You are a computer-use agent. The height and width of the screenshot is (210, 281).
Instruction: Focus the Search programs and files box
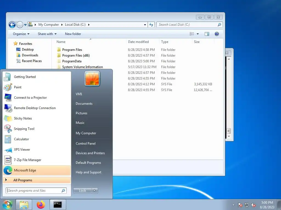[x=36, y=191]
